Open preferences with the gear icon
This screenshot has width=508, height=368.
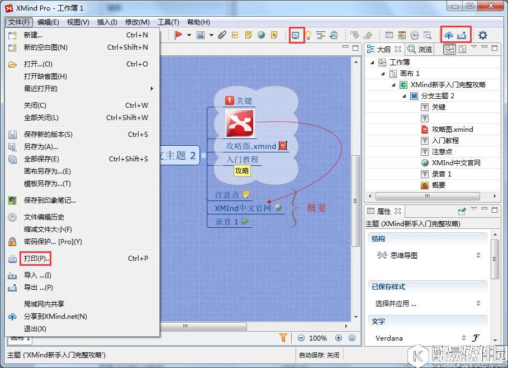tap(482, 35)
